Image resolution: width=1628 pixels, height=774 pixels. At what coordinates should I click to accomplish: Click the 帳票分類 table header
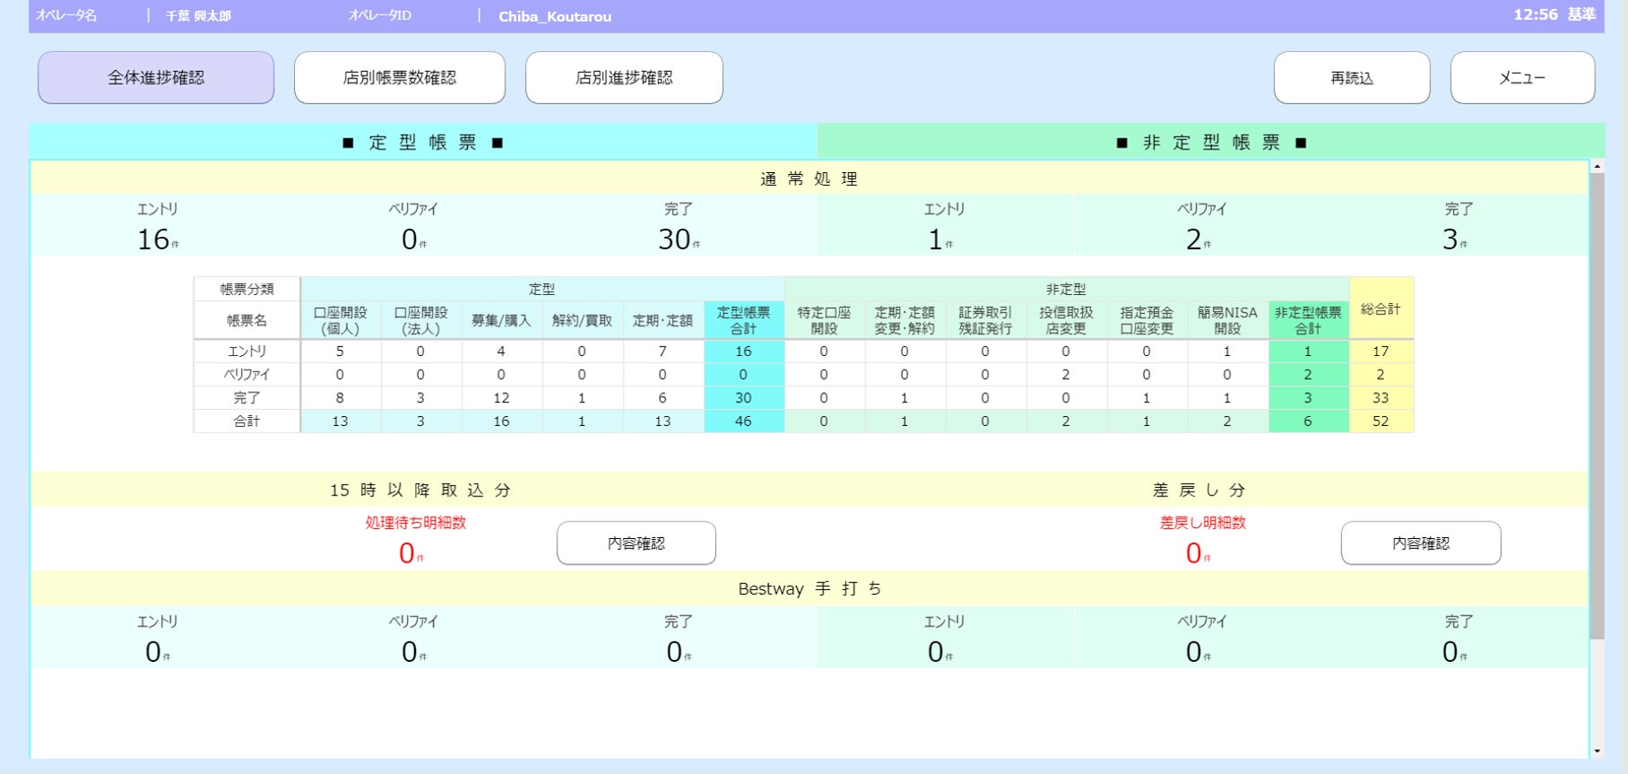pos(247,289)
